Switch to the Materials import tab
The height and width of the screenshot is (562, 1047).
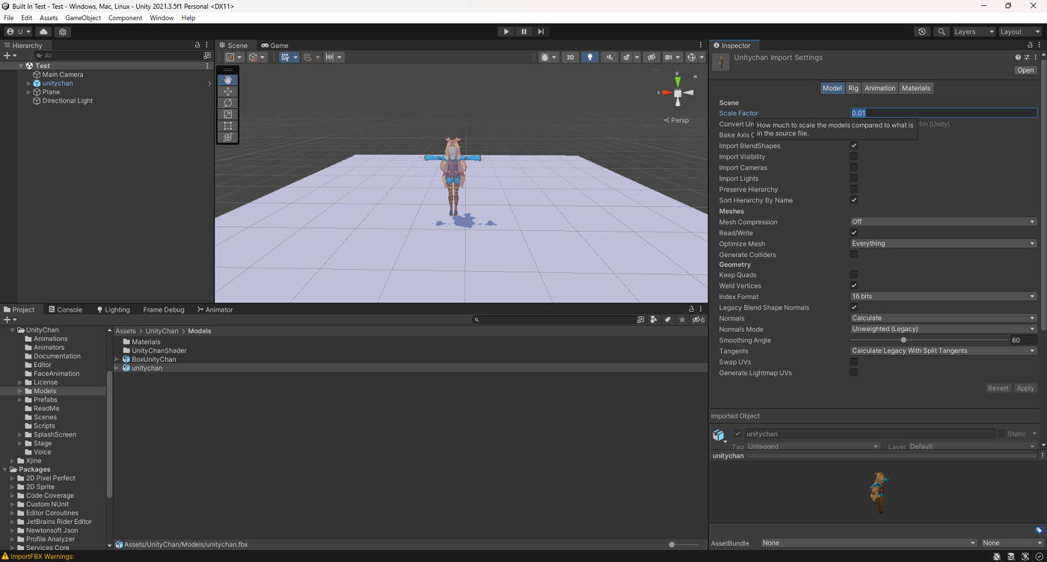coord(916,88)
